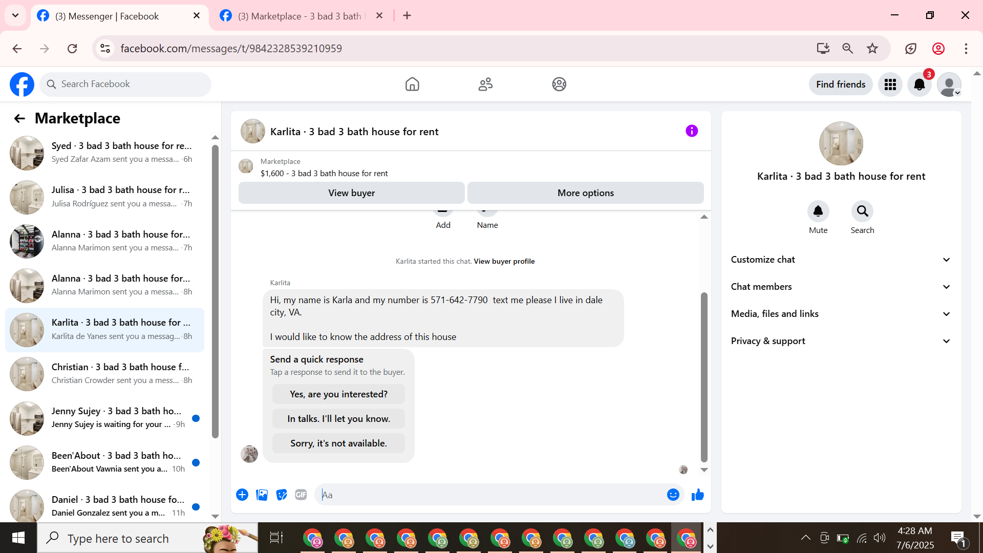Open Chrome three-dot menu
This screenshot has width=983, height=553.
click(966, 49)
